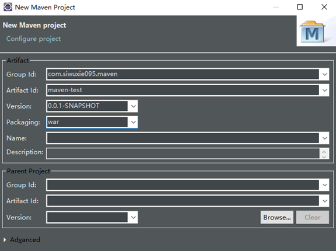
Task: Click the 'Name:' label
Action: tap(16, 138)
